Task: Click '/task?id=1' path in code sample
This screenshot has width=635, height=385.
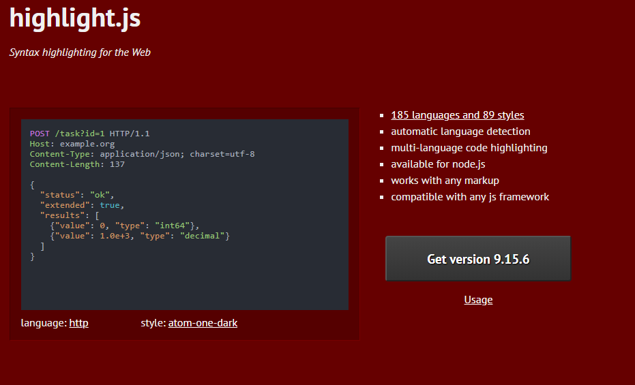Action: tap(80, 134)
